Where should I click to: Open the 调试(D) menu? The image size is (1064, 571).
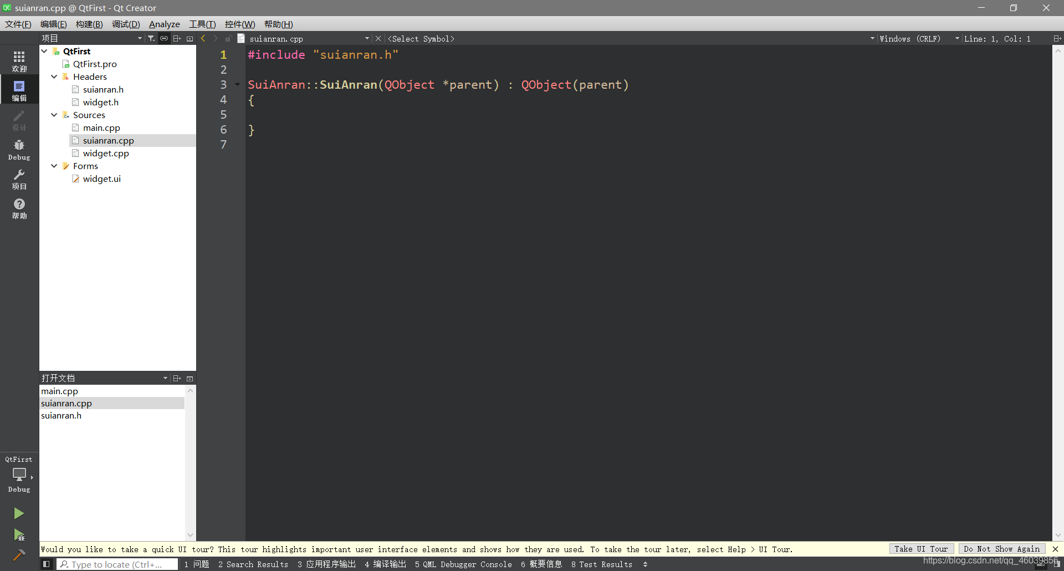pos(126,24)
